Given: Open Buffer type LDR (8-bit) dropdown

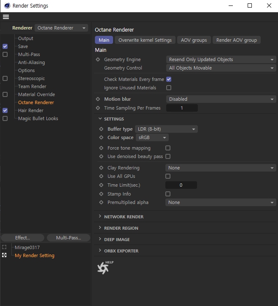Looking at the screenshot, I should click(166, 129).
